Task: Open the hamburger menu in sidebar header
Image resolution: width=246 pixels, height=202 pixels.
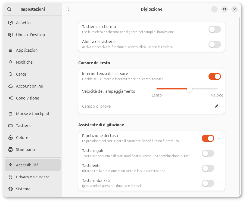Action: pos(56,9)
